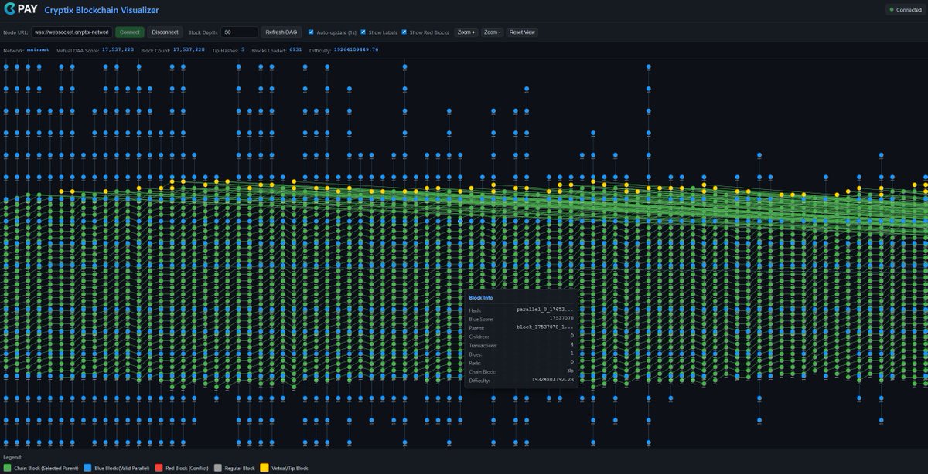The width and height of the screenshot is (928, 474).
Task: Click the Transactions count in Block Info
Action: click(x=571, y=345)
